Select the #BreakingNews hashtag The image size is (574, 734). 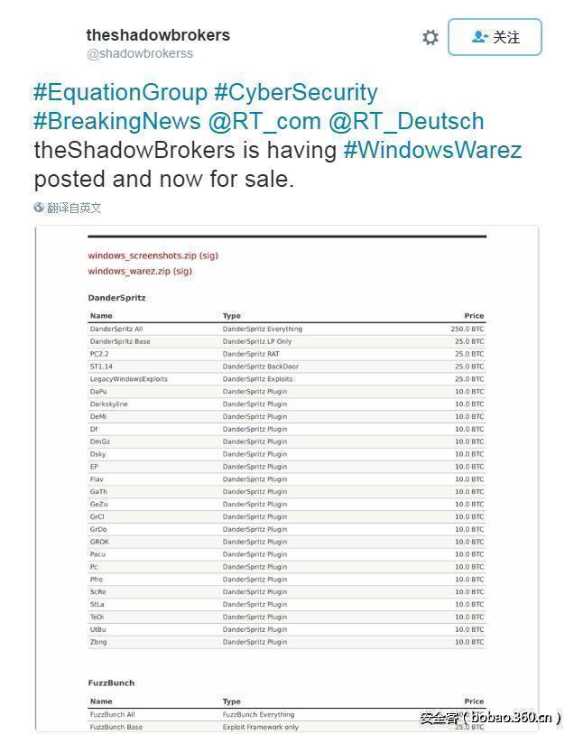point(117,121)
